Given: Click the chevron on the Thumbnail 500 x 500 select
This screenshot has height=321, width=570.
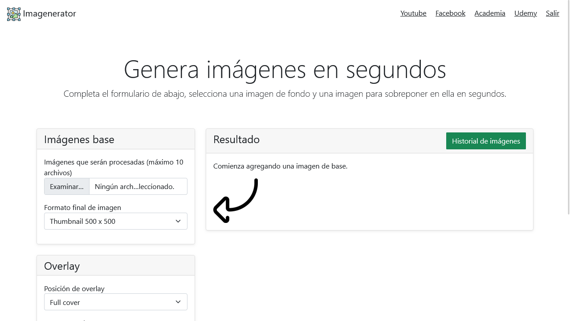Looking at the screenshot, I should pos(178,221).
